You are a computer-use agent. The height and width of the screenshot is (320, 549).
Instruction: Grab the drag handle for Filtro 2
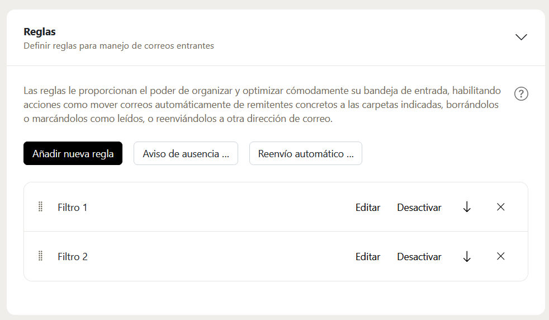point(40,256)
